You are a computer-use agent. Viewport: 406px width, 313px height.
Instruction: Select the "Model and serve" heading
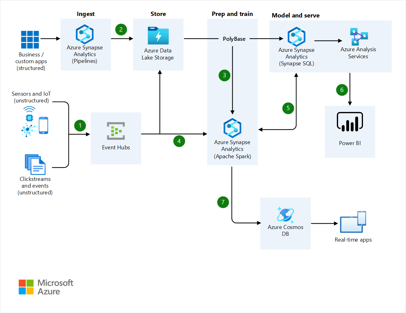tap(296, 15)
